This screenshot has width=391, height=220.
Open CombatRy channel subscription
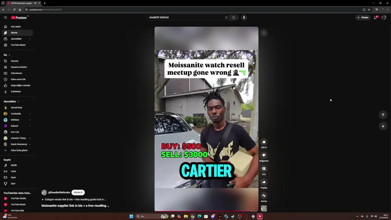[17, 114]
